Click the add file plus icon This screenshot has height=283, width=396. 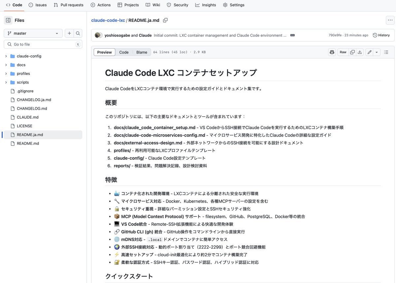point(69,33)
